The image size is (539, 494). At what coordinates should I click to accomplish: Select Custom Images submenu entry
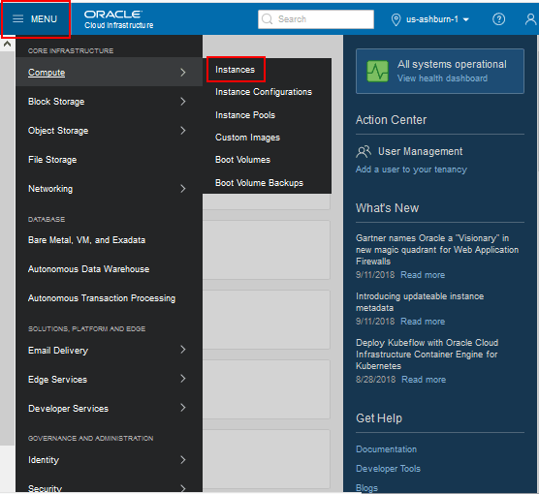point(247,138)
